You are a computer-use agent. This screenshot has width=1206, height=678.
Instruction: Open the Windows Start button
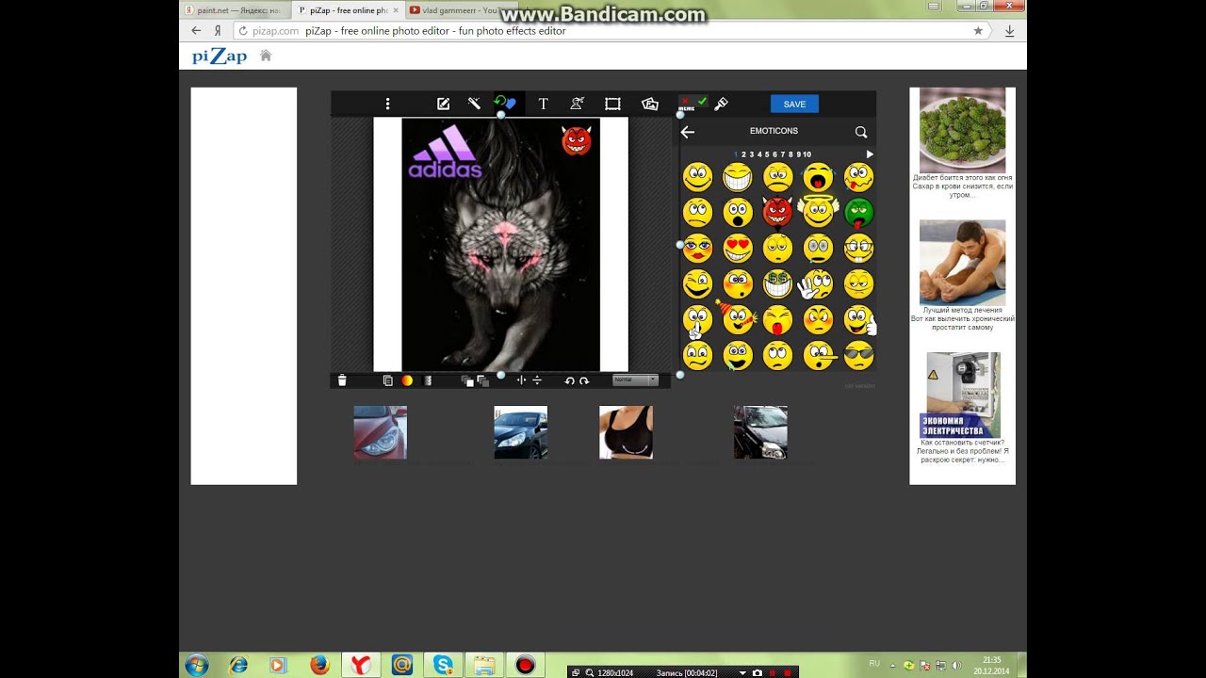197,665
